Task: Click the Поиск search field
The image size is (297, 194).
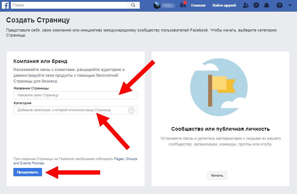Action: [x=69, y=5]
